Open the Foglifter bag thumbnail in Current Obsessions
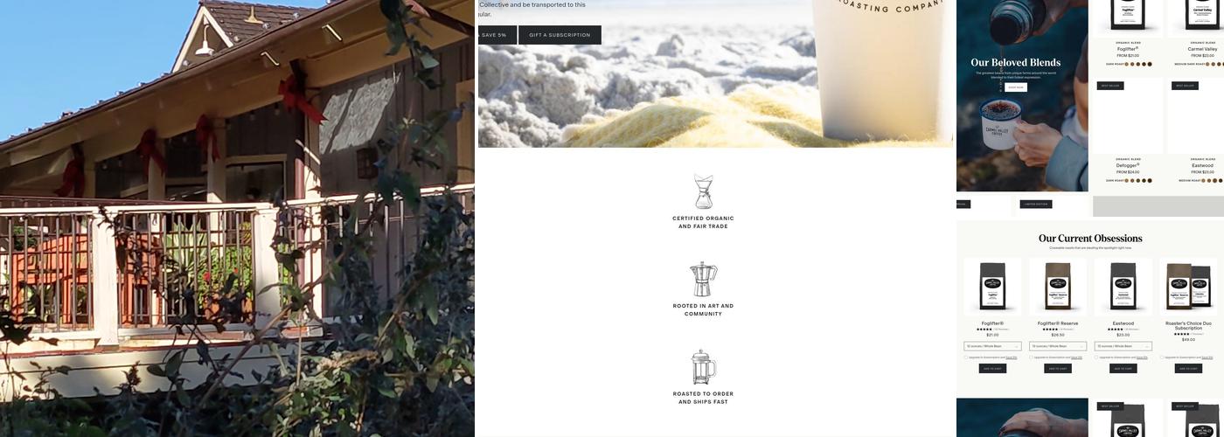The width and height of the screenshot is (1224, 437). pyautogui.click(x=992, y=287)
